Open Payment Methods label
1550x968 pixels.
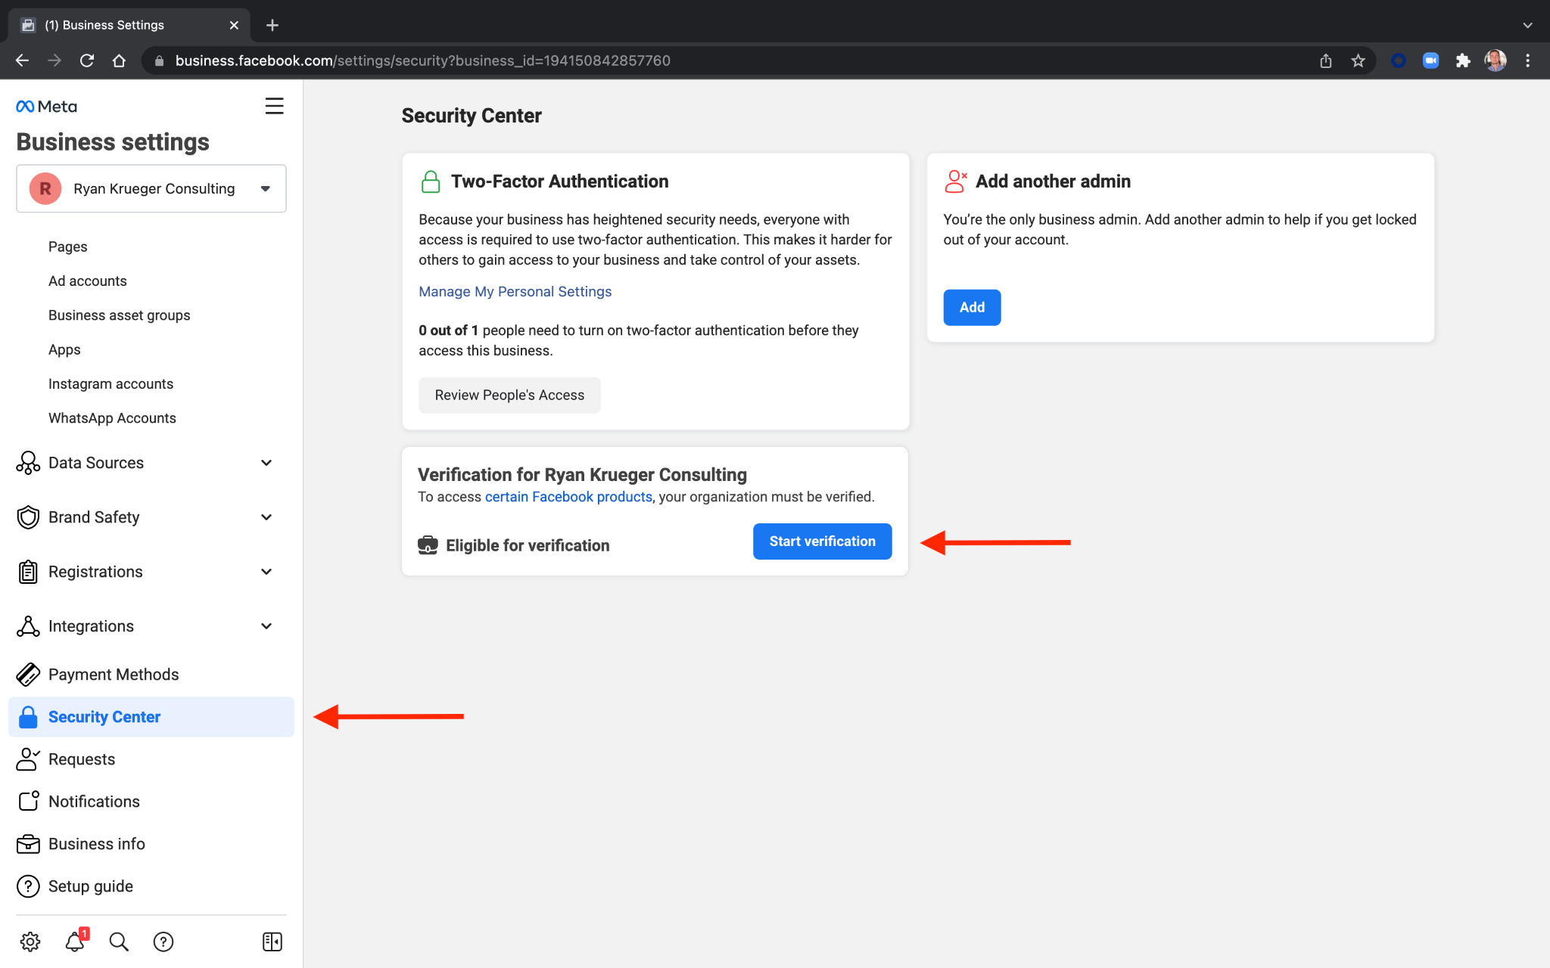pyautogui.click(x=114, y=675)
